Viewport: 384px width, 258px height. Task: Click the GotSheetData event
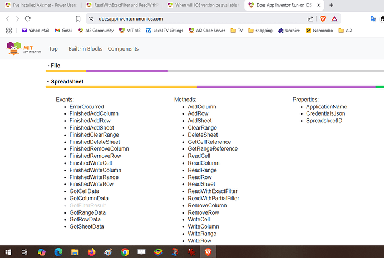(86, 227)
